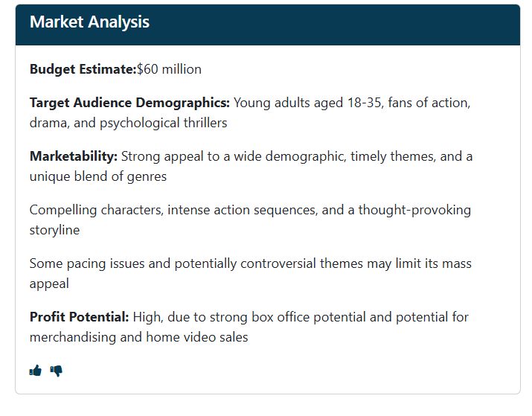This screenshot has width=532, height=416.
Task: Click the 'merchandising and home video sales' text
Action: pyautogui.click(x=139, y=337)
